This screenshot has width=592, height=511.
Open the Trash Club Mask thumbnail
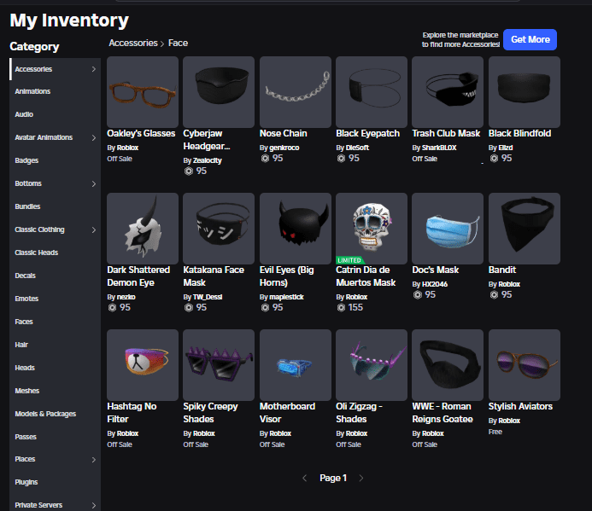click(448, 92)
